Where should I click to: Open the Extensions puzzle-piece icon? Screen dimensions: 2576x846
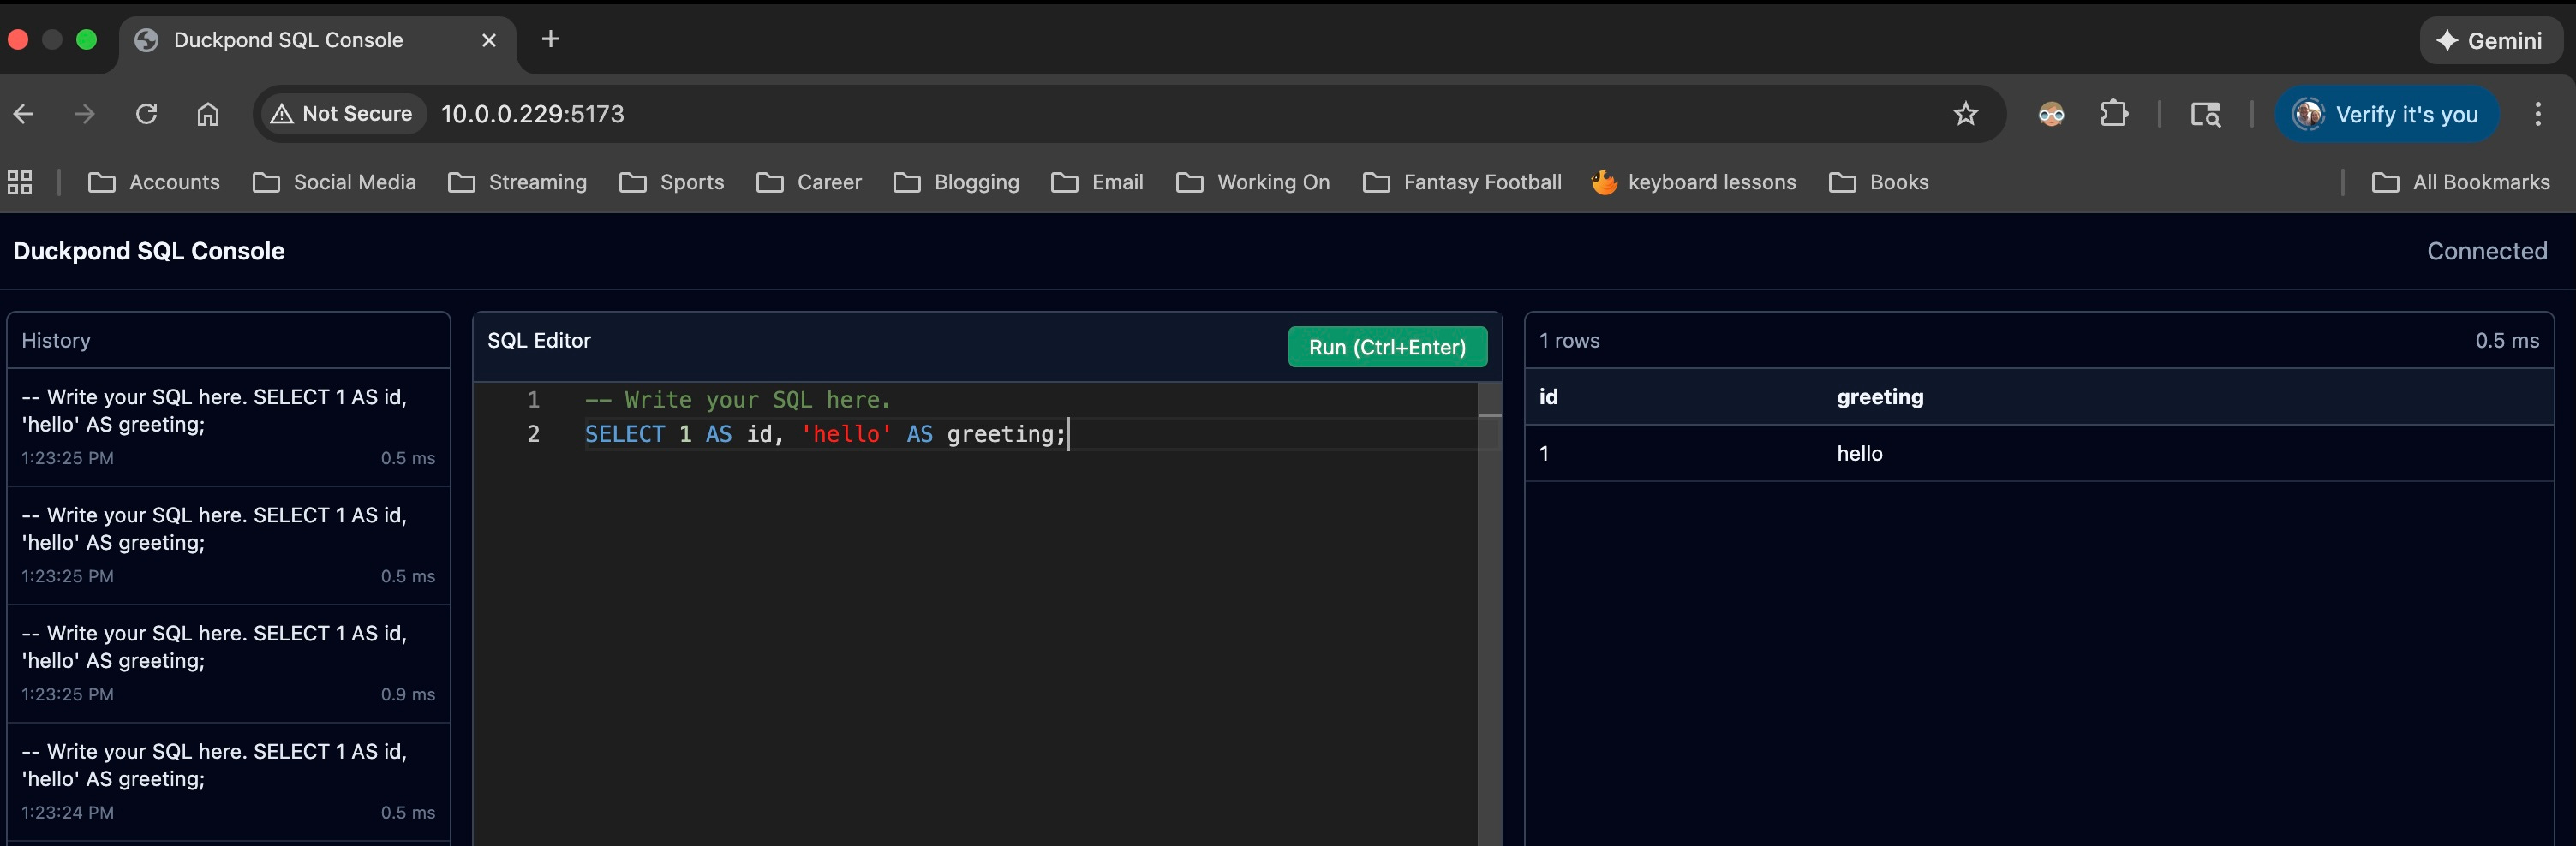[x=2113, y=114]
